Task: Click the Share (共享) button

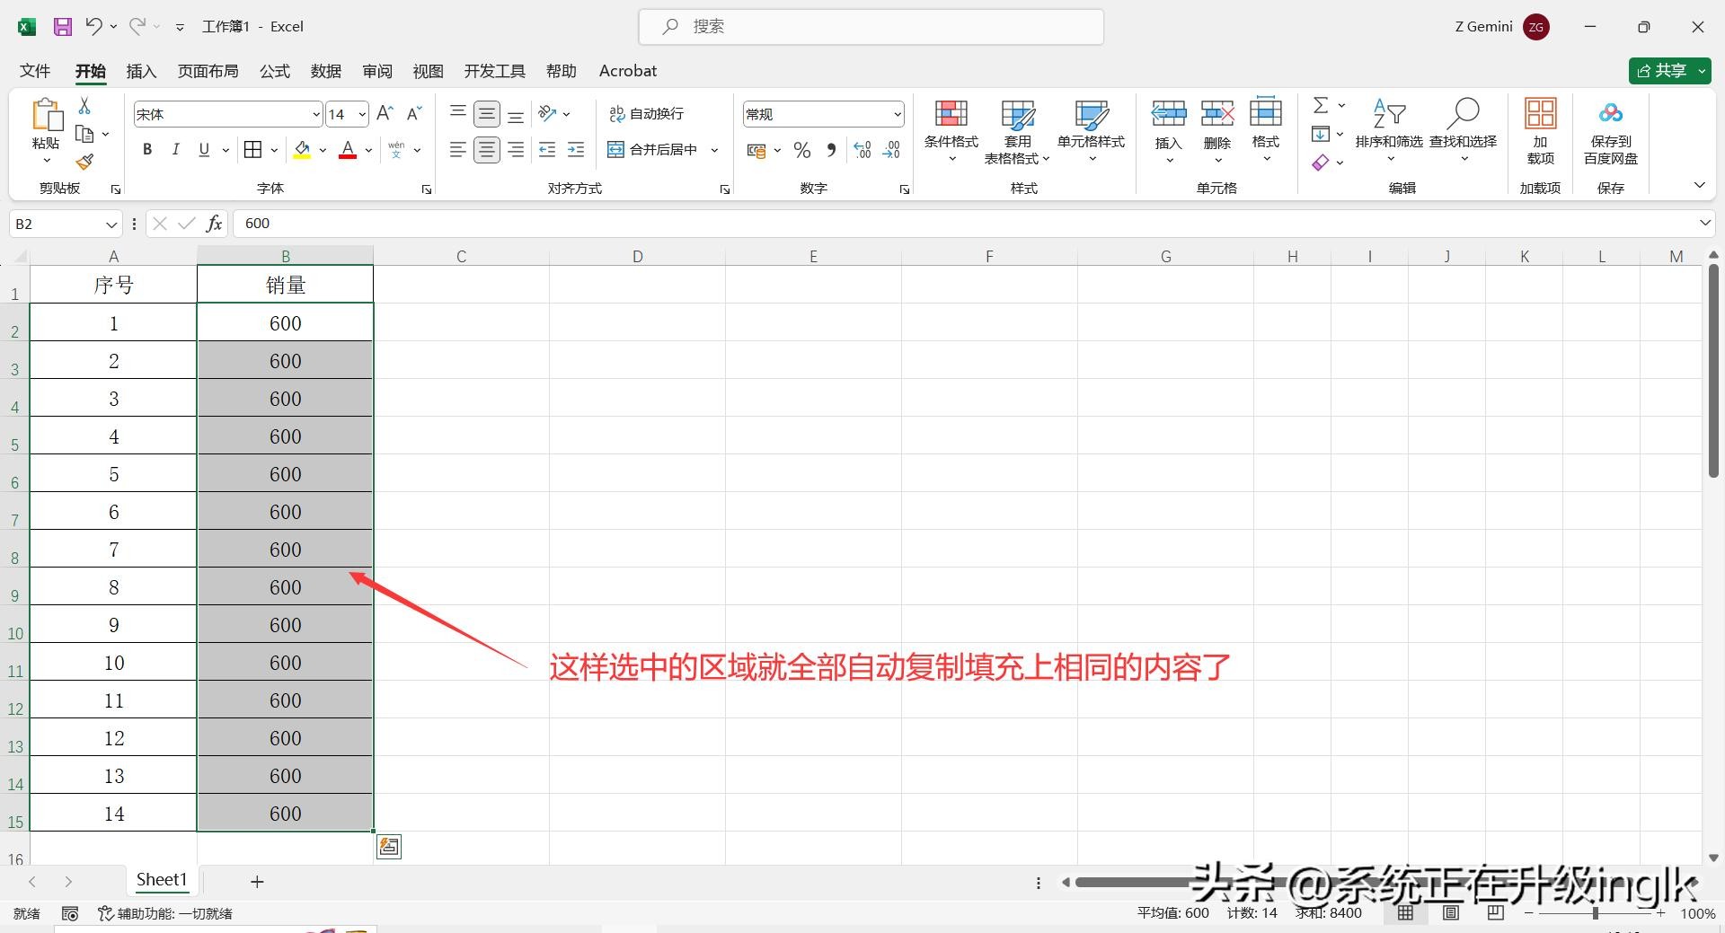Action: (1661, 71)
